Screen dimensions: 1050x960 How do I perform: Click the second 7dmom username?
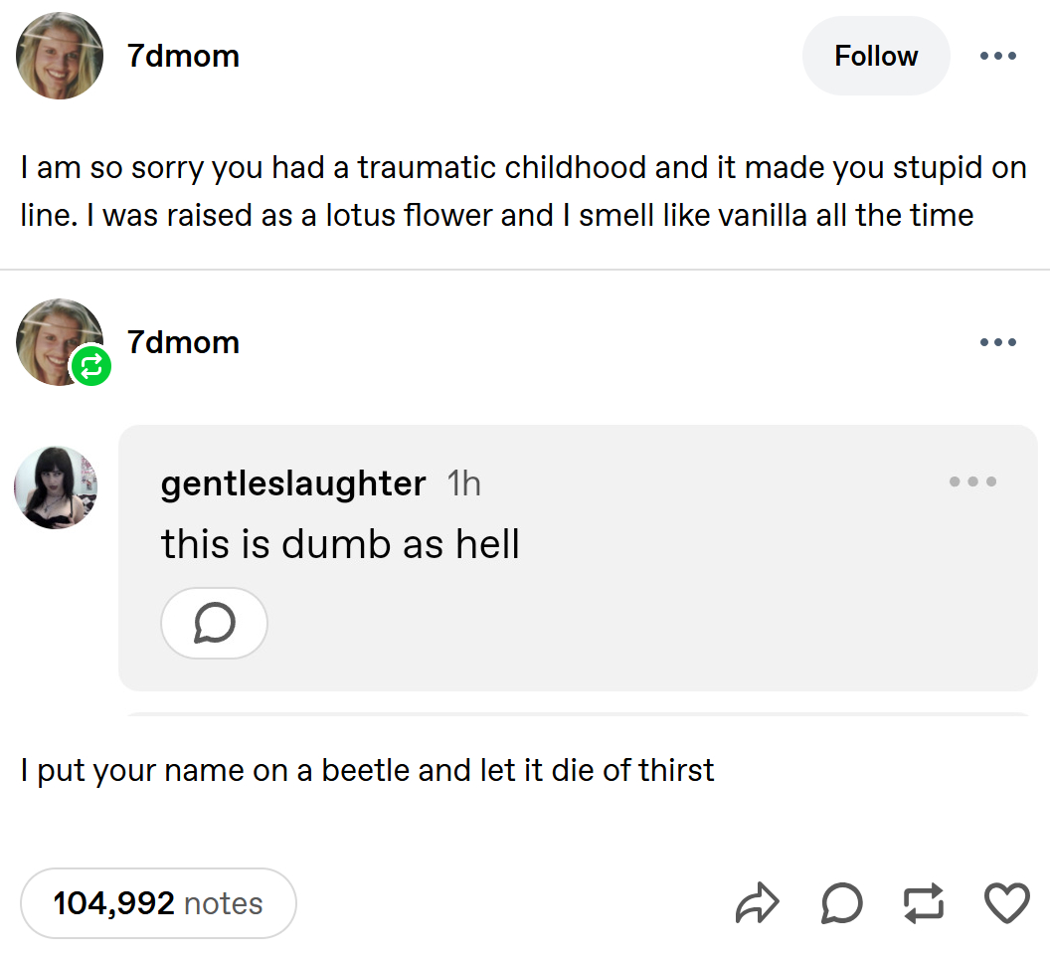183,342
